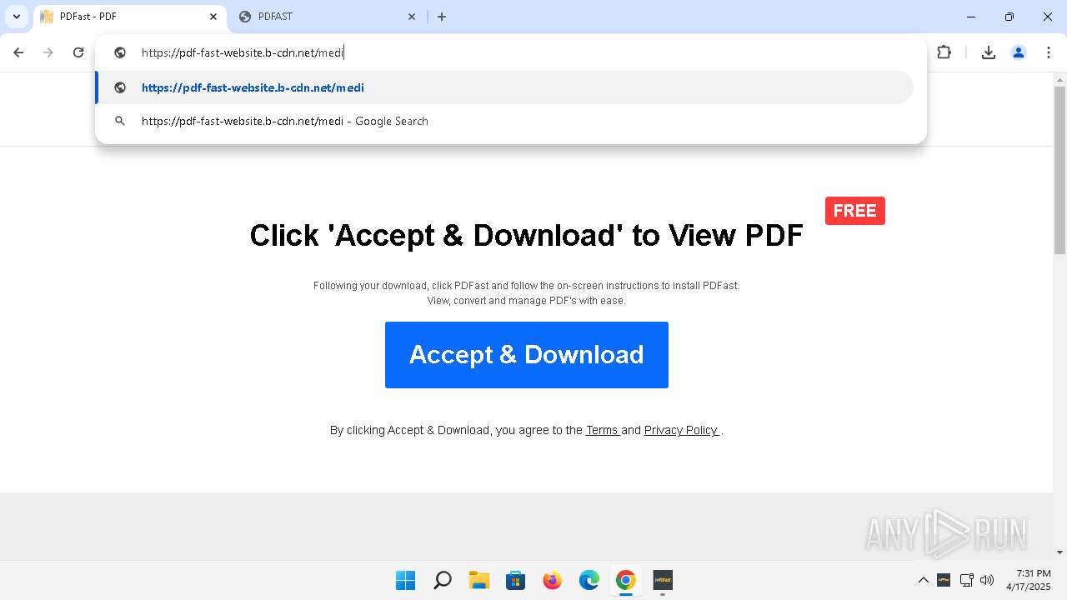Click the network status tray icon
The image size is (1067, 600).
(x=967, y=580)
